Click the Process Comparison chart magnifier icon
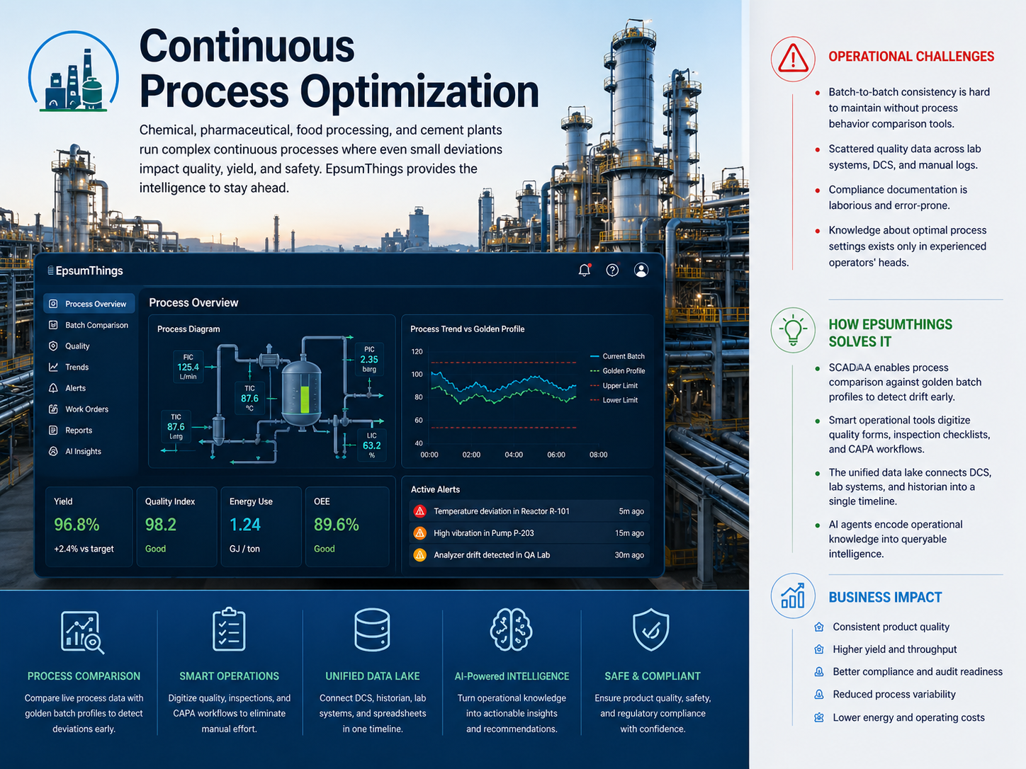Image resolution: width=1026 pixels, height=769 pixels. 83,632
